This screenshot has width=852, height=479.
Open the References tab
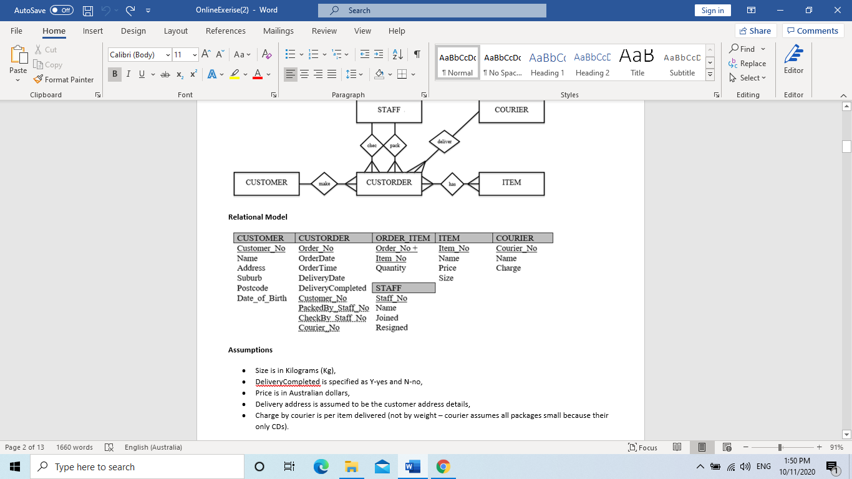[x=225, y=31]
